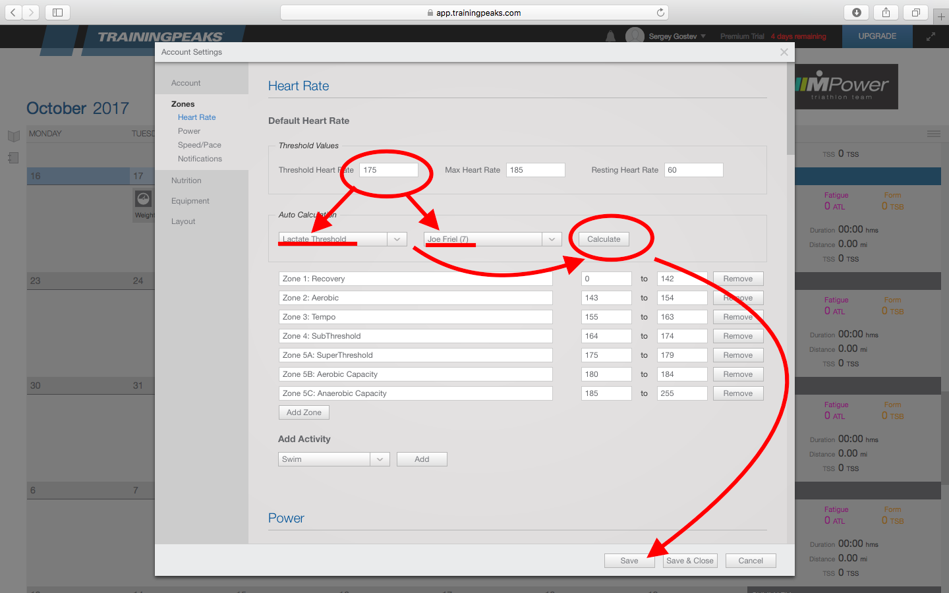Go back using the Safari back arrow
The height and width of the screenshot is (593, 949).
(x=13, y=13)
